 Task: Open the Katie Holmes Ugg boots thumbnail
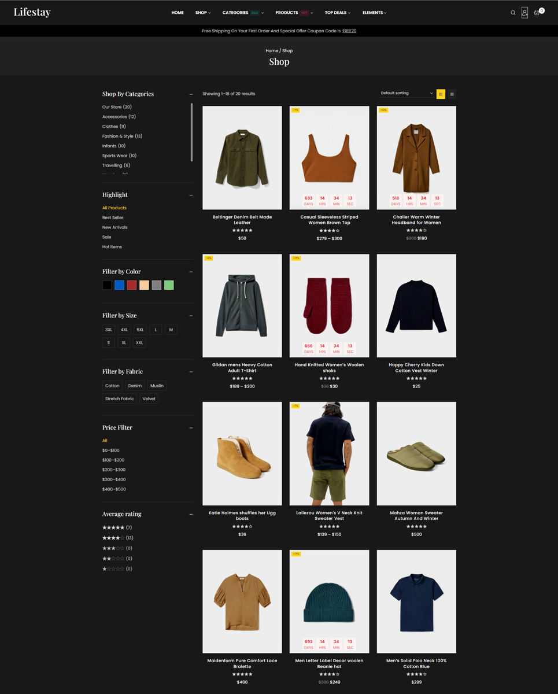[x=242, y=453]
